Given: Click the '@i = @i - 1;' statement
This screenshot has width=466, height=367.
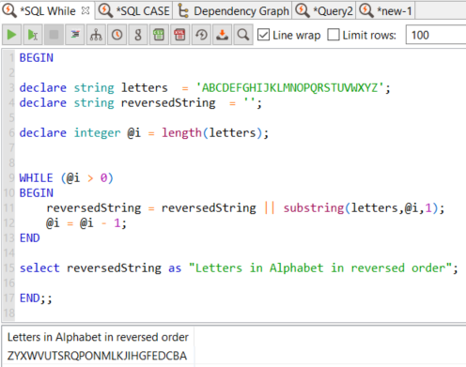Looking at the screenshot, I should click(x=86, y=223).
